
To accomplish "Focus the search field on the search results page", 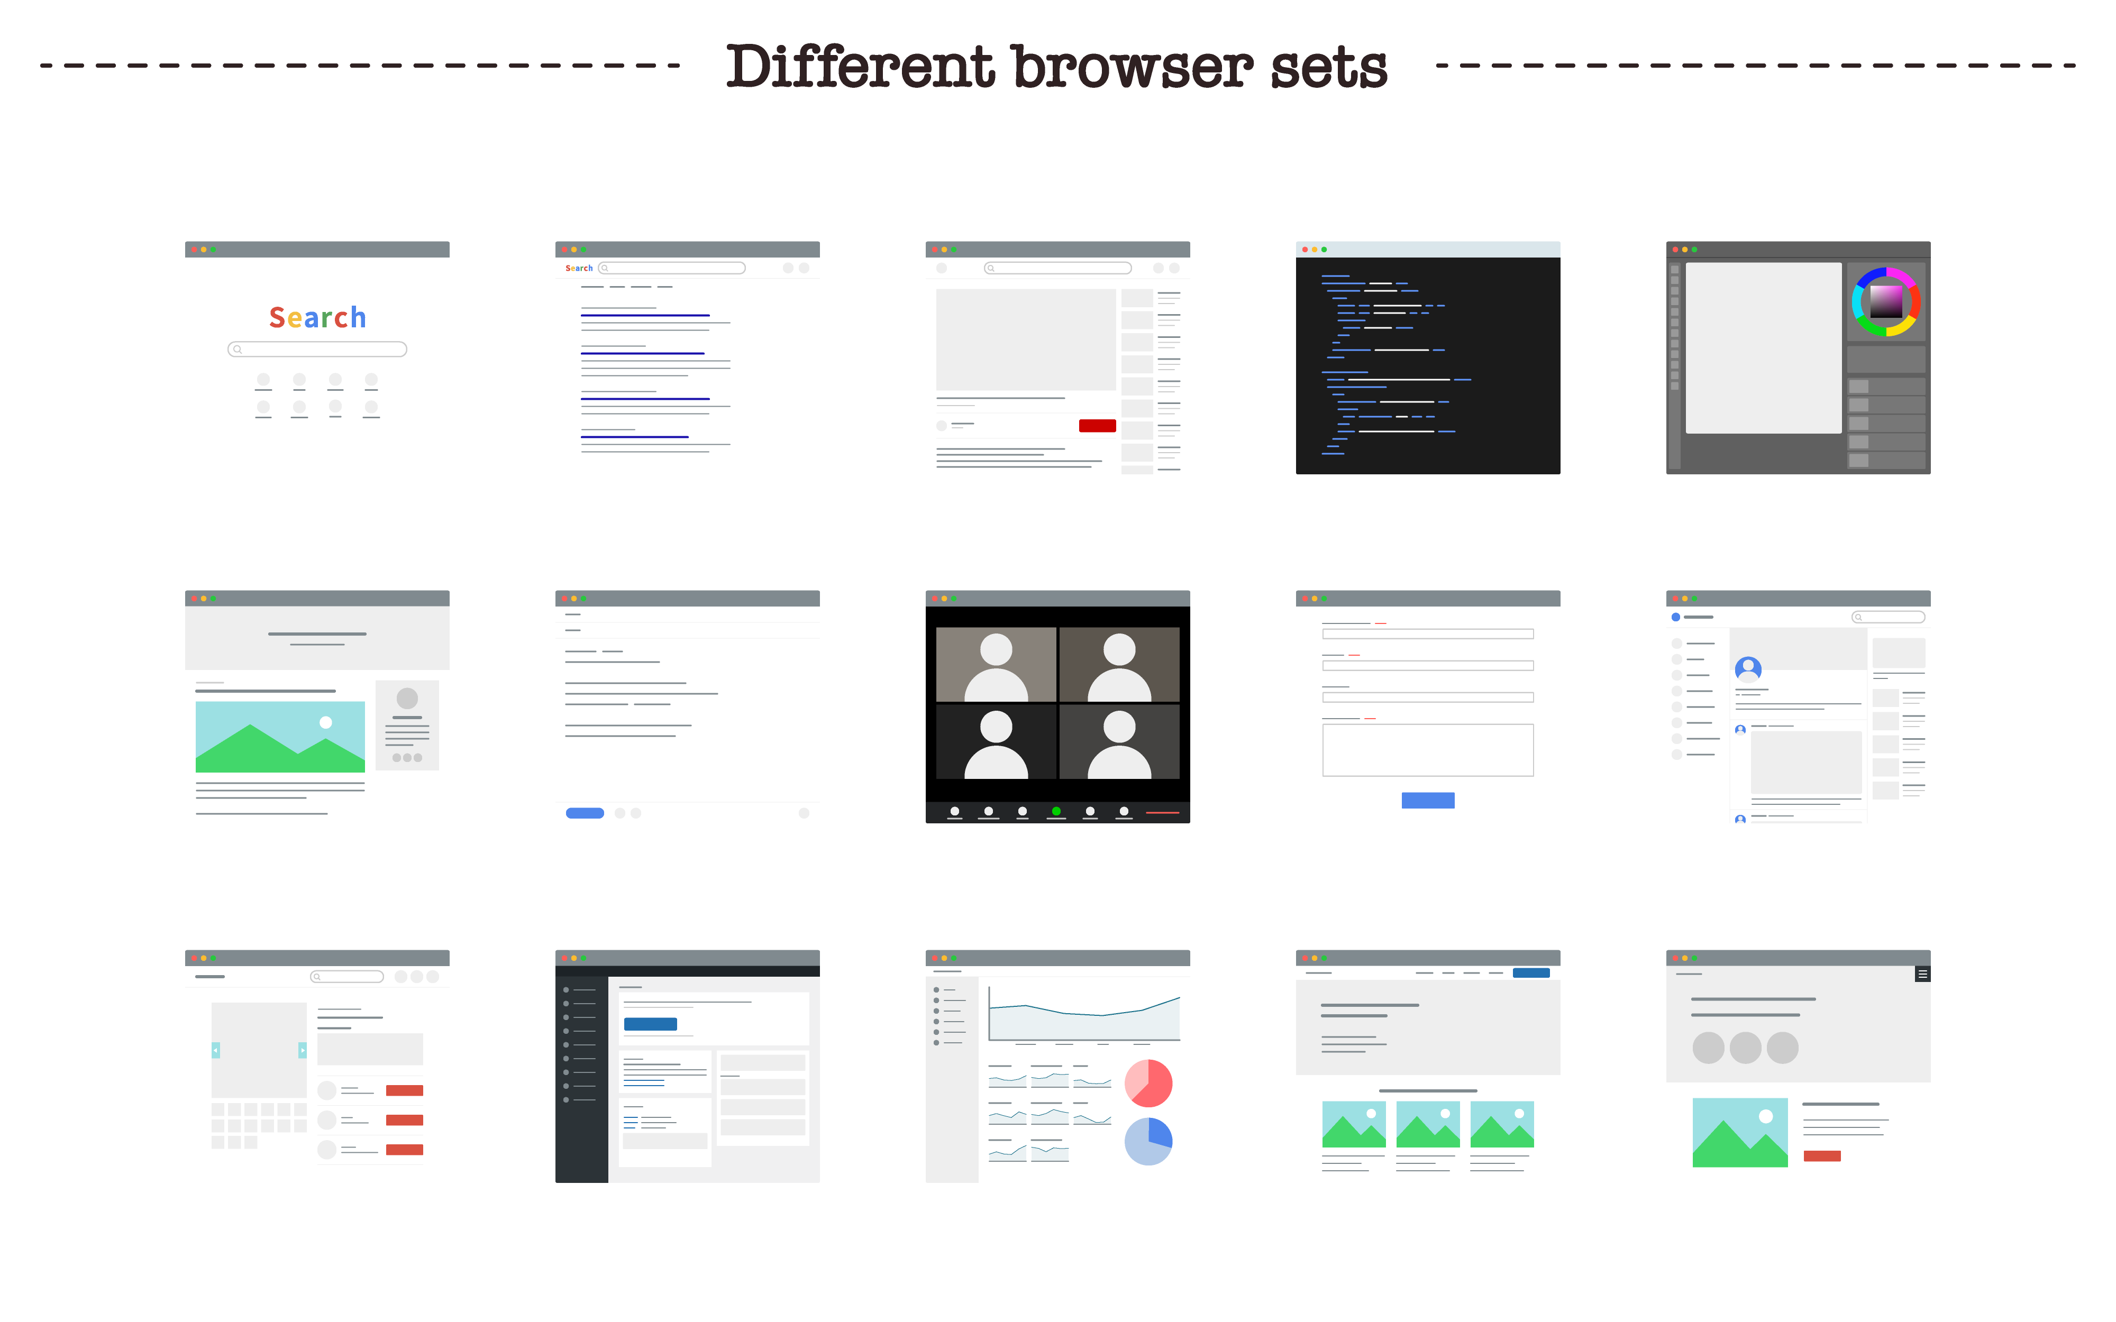I will click(x=671, y=269).
